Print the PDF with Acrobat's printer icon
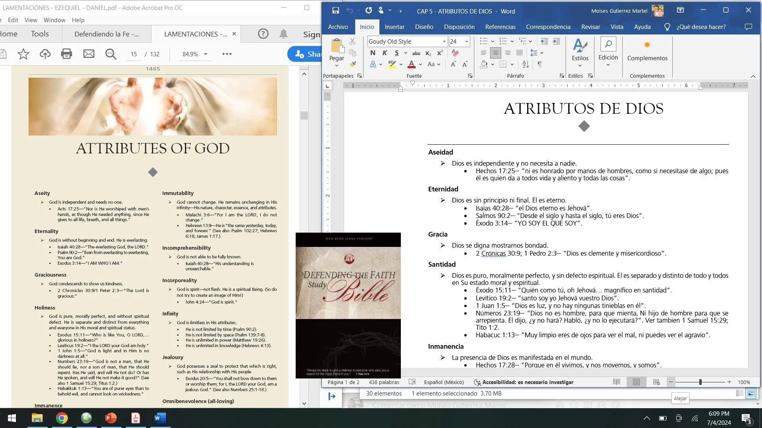The width and height of the screenshot is (762, 428). click(x=66, y=54)
